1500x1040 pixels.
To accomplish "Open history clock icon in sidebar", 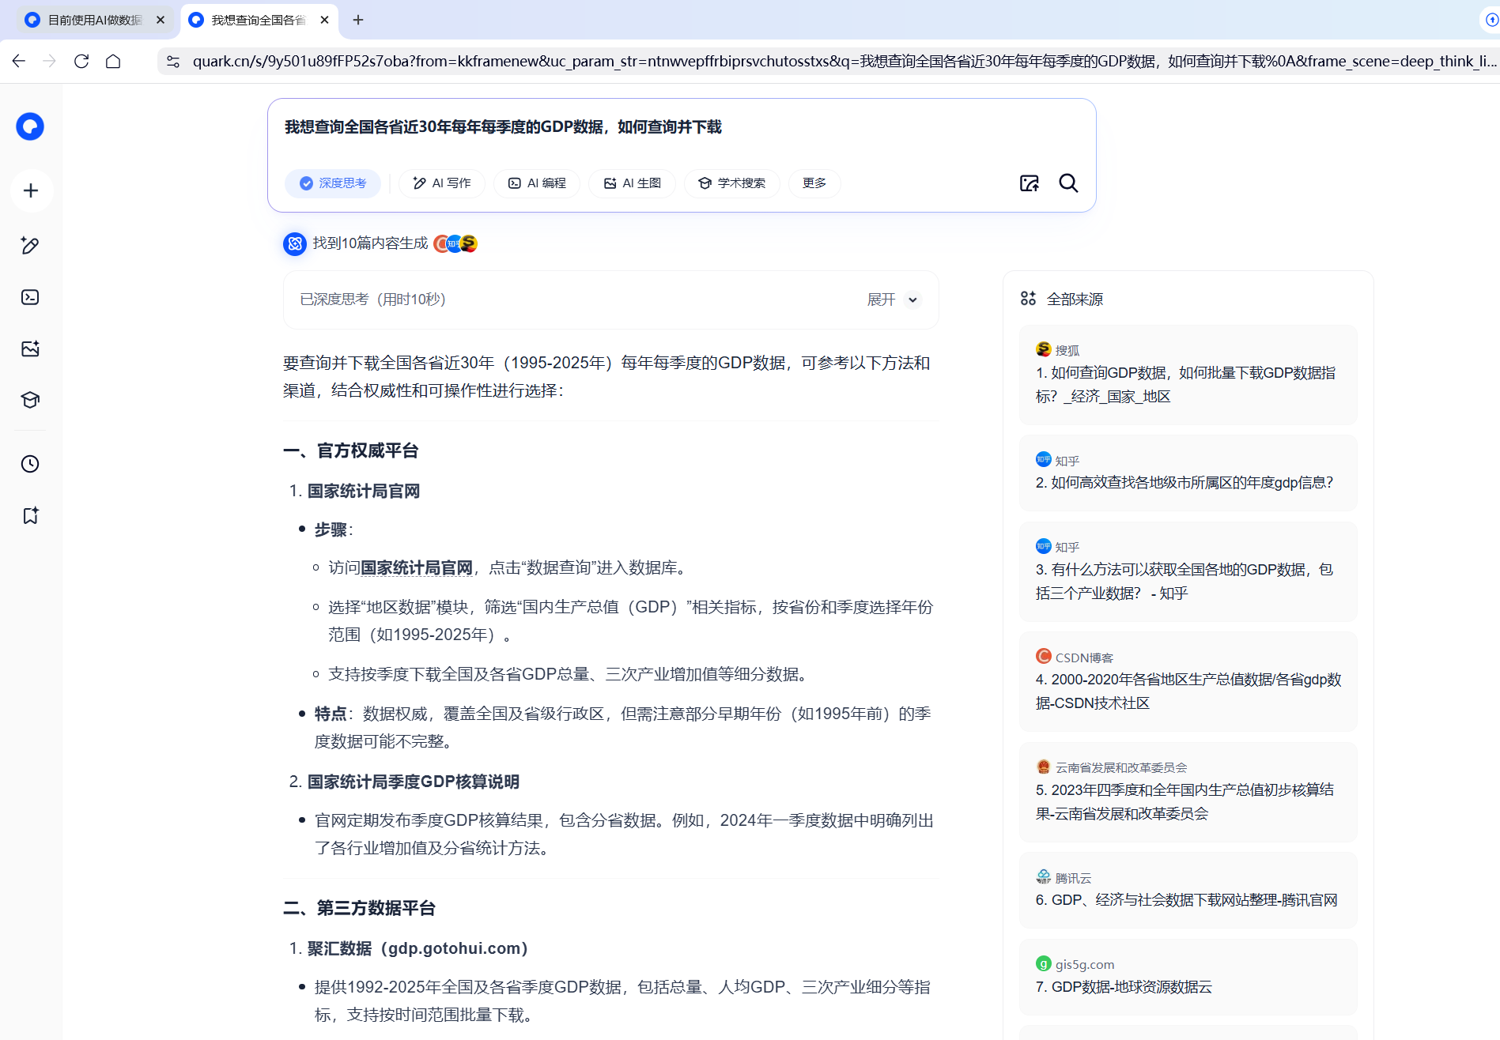I will pos(30,464).
